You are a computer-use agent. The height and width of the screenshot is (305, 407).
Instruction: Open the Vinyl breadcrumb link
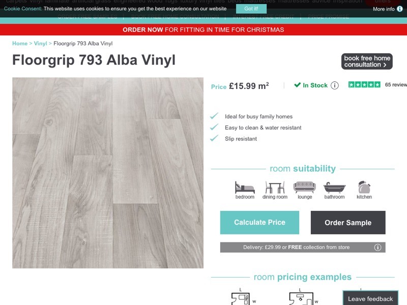click(41, 43)
